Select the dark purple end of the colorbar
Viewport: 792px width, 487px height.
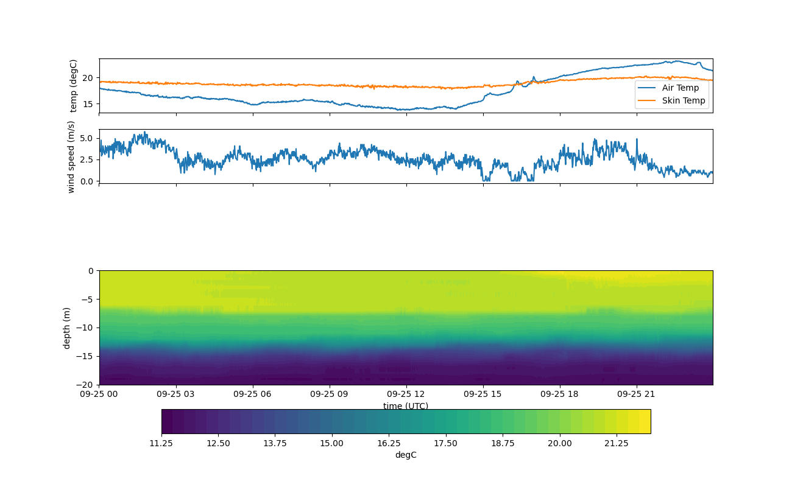[167, 421]
